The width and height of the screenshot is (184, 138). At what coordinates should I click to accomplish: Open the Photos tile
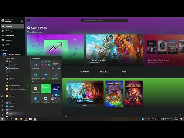pos(46,75)
